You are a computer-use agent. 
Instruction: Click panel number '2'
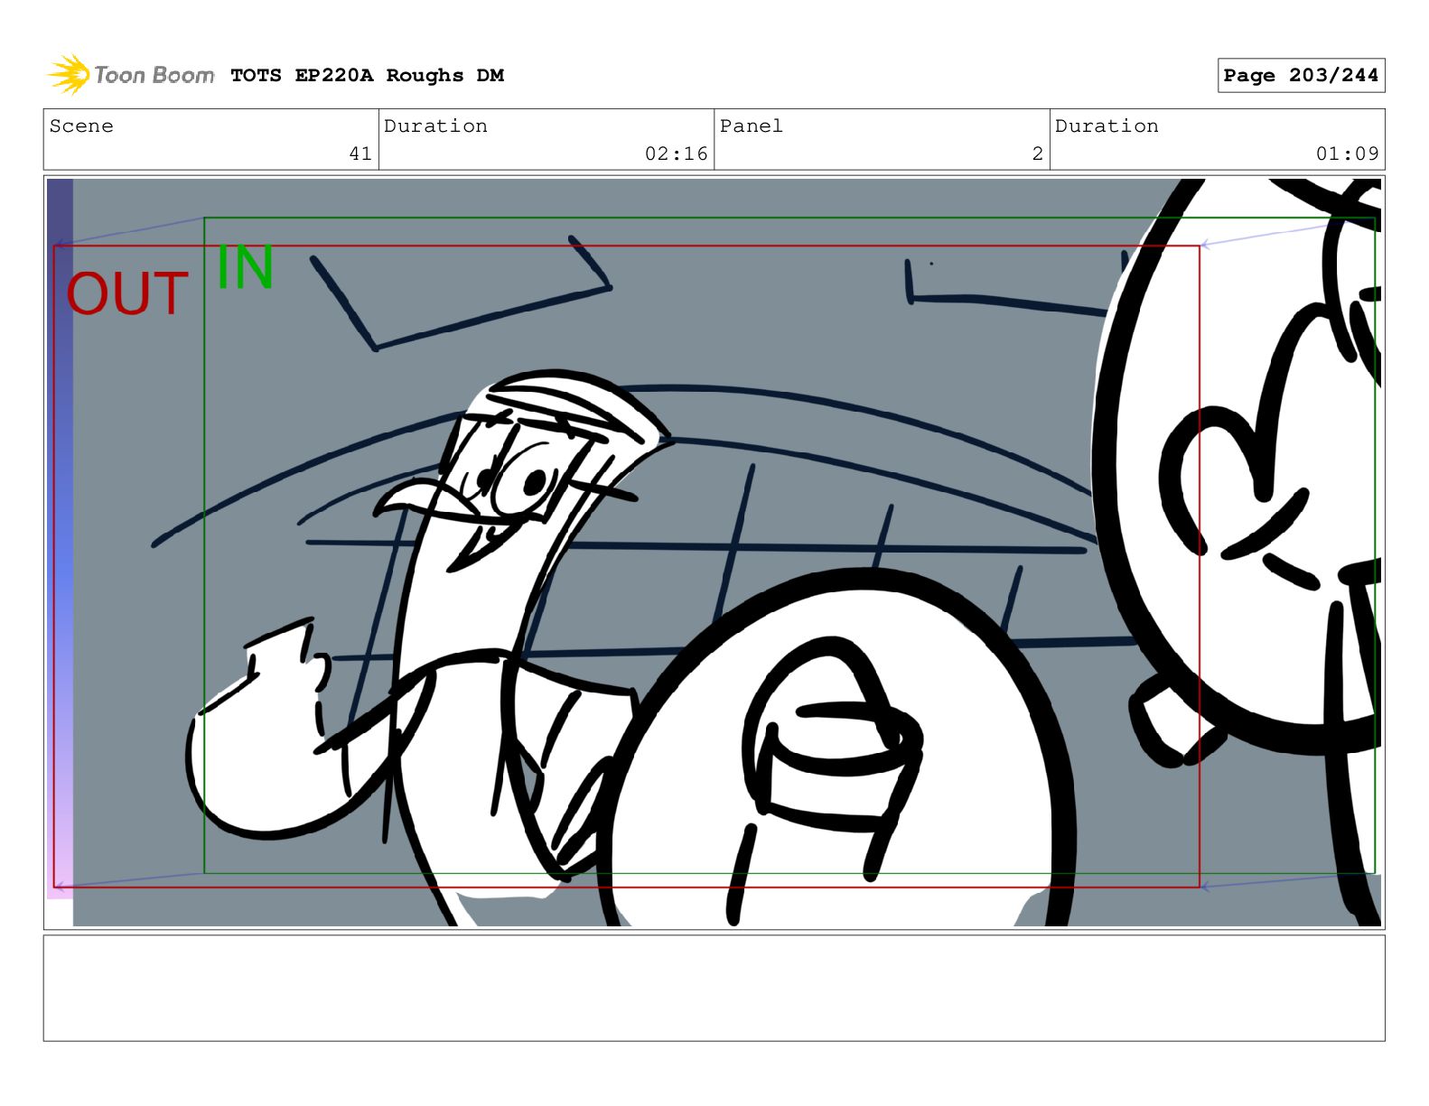[x=1038, y=154]
